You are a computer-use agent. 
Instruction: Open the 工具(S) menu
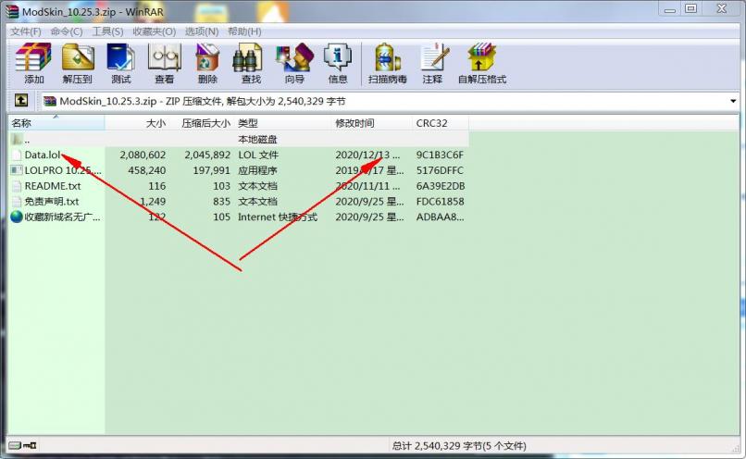[107, 31]
